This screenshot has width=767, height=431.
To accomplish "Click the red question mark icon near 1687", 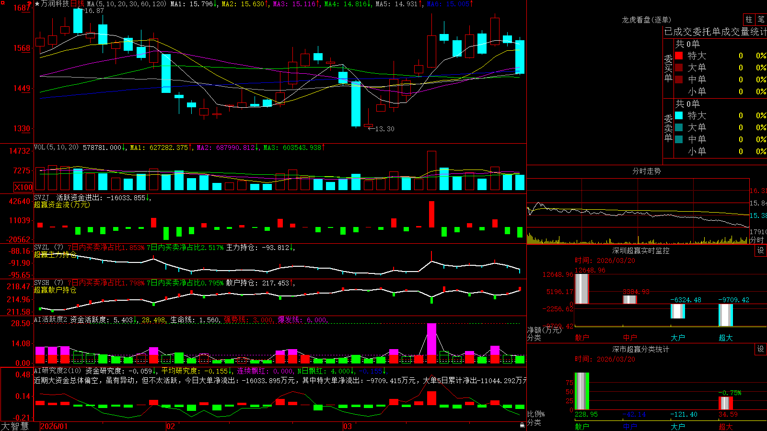I will coord(30,4).
